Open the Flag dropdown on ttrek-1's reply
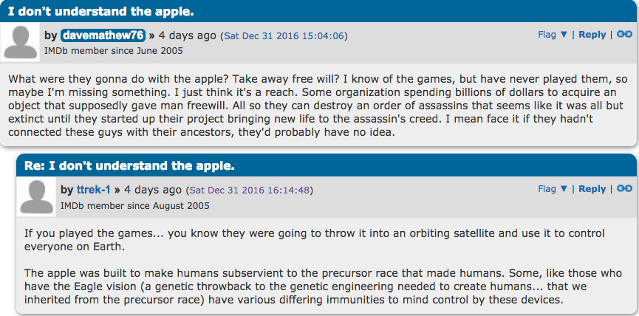 pos(553,189)
